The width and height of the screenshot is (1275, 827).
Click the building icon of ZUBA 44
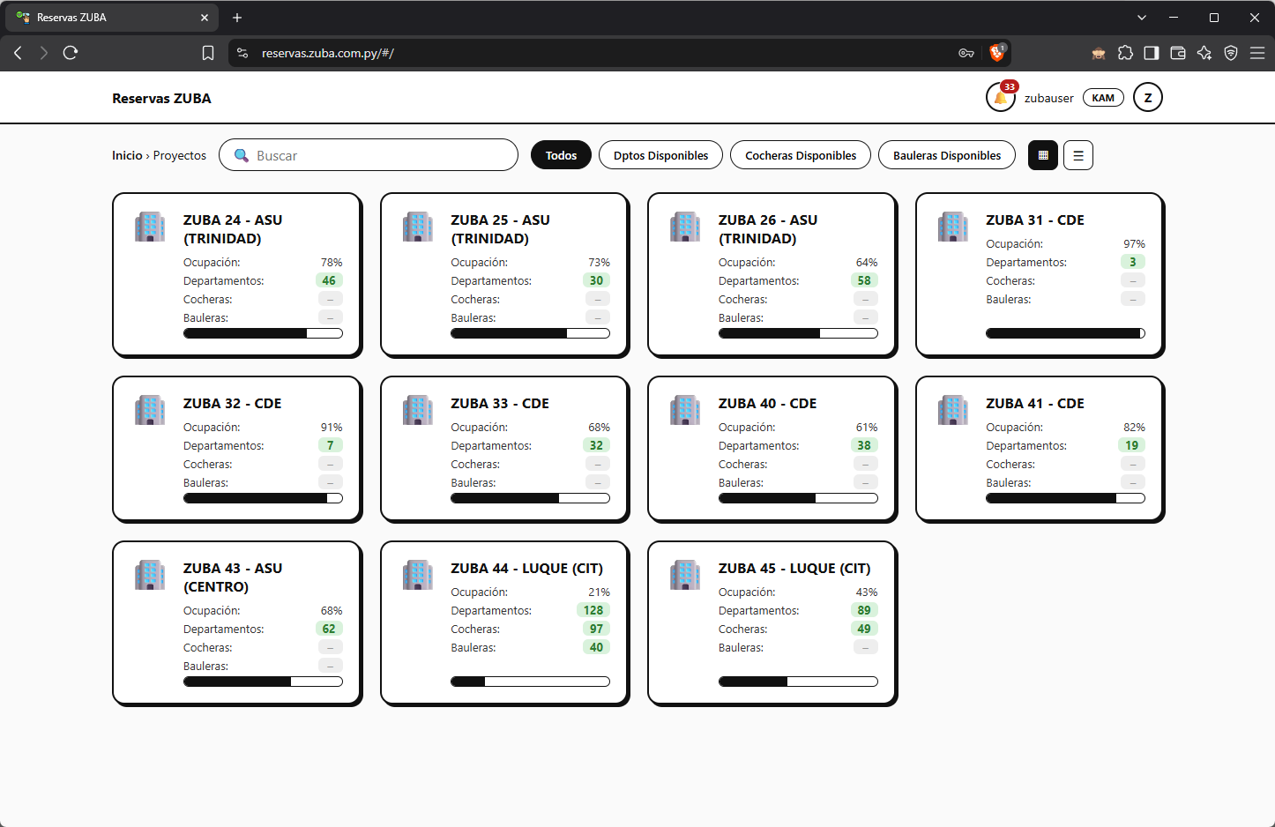[418, 575]
